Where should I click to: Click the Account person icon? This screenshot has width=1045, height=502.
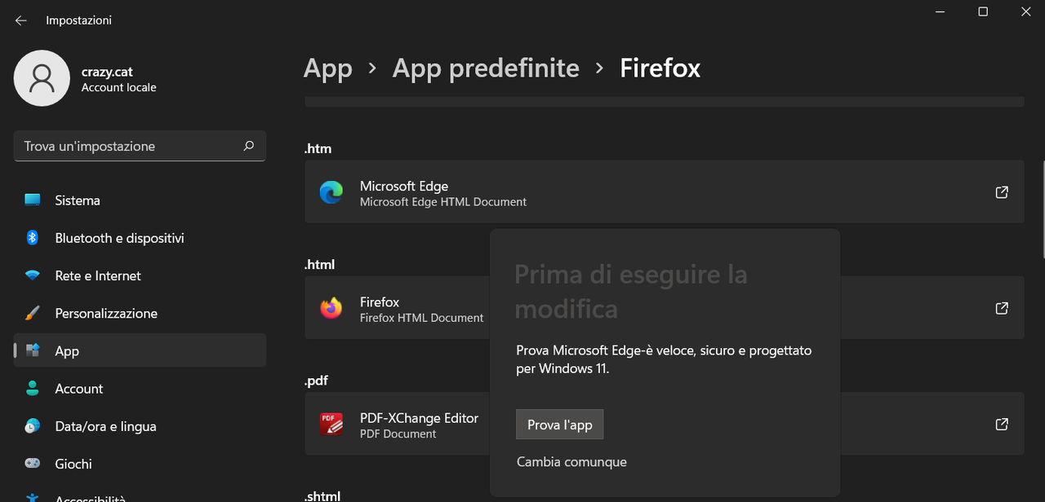[x=33, y=389]
